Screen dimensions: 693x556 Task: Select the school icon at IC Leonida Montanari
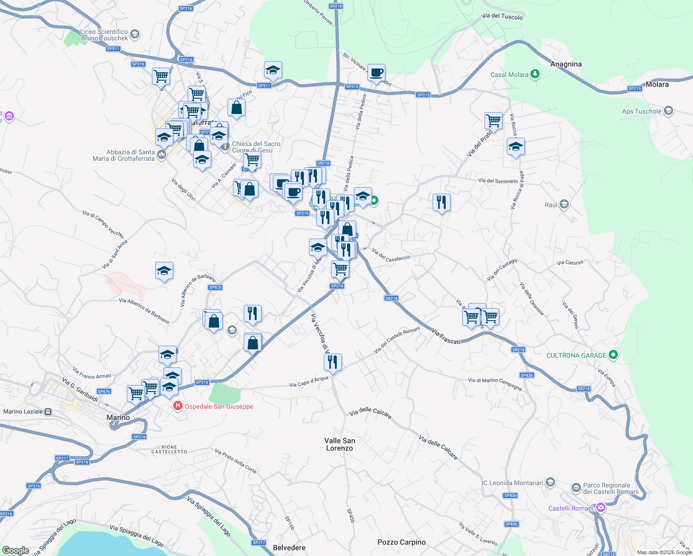tap(550, 482)
